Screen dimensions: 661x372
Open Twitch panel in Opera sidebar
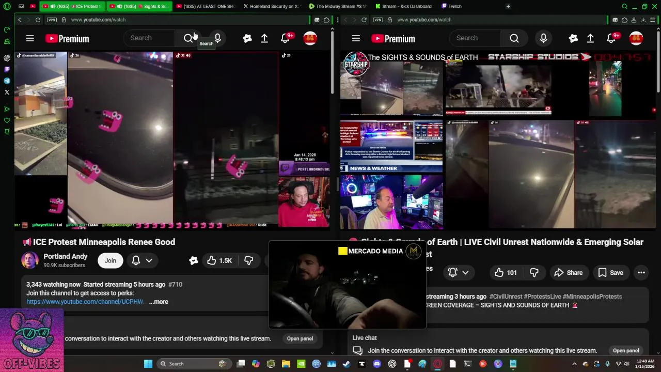[7, 69]
